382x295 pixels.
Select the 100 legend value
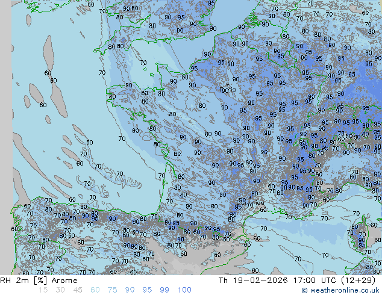point(184,290)
